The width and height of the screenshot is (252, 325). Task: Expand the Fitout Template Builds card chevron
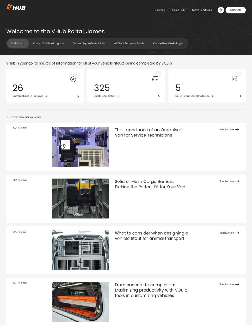[240, 96]
